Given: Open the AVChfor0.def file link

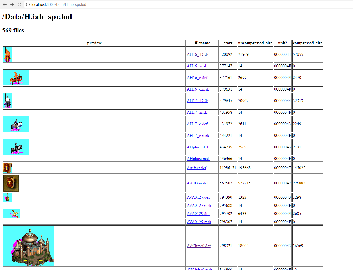Looking at the screenshot, I should 199,246.
